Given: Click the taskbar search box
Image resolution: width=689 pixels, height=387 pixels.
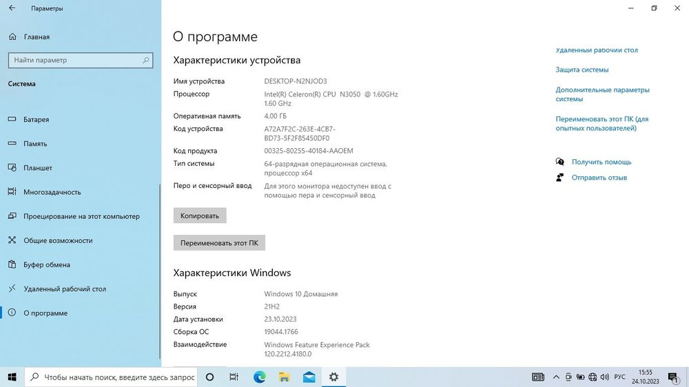Looking at the screenshot, I should pyautogui.click(x=110, y=377).
